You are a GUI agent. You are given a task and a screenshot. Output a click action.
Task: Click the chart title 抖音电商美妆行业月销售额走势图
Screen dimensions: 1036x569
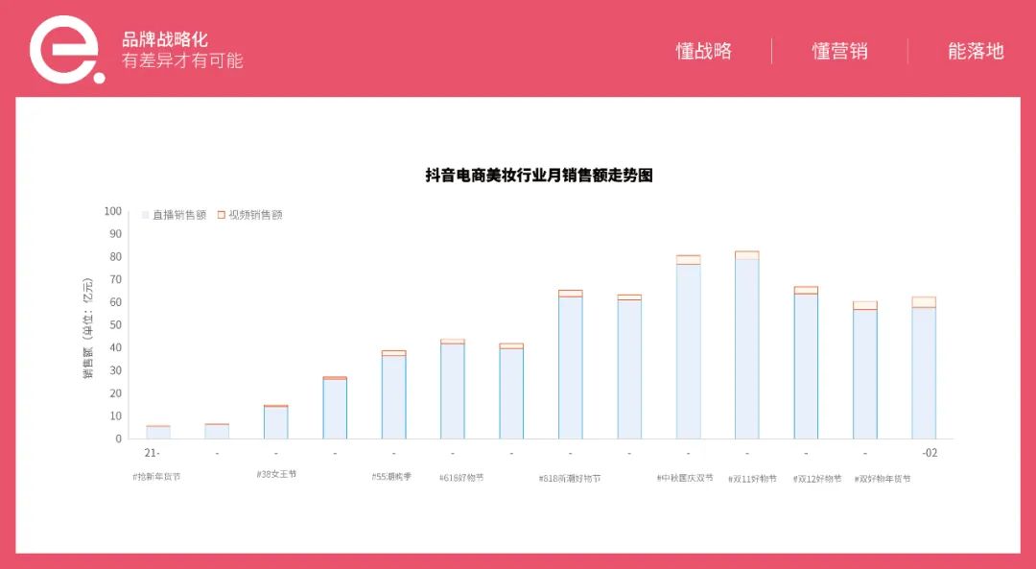click(539, 176)
